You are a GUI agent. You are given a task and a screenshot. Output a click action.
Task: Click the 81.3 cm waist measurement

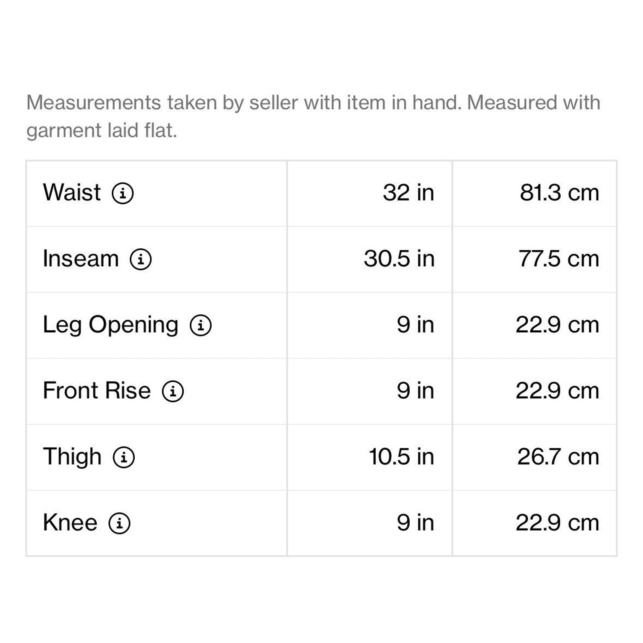(x=559, y=193)
